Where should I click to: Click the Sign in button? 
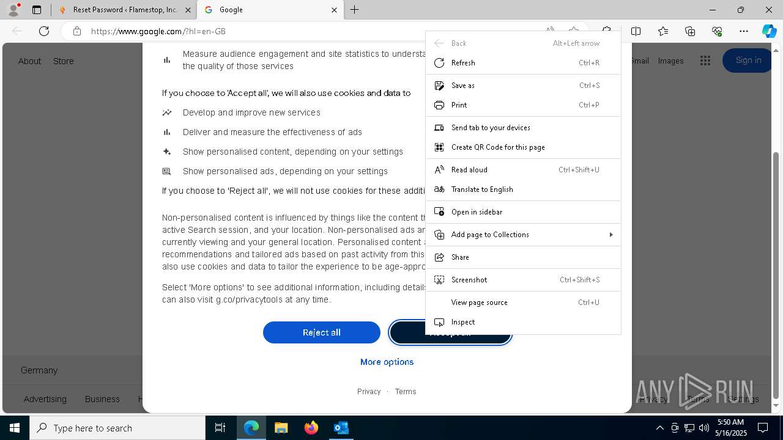748,60
